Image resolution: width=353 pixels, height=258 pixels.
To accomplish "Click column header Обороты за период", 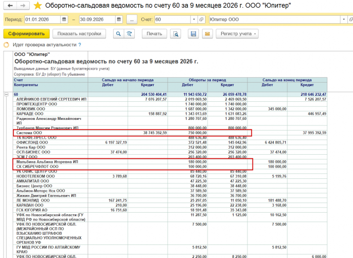I will 207,80.
